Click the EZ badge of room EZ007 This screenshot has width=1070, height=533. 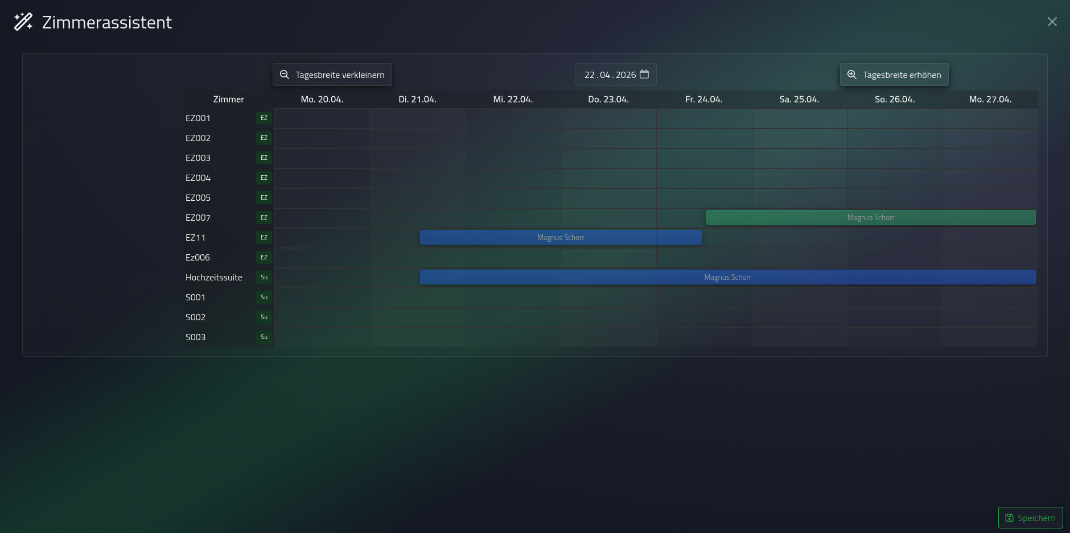click(x=264, y=218)
